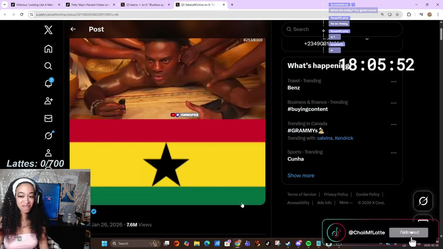Open Terms of Service link
This screenshot has height=249, width=443.
pos(301,194)
